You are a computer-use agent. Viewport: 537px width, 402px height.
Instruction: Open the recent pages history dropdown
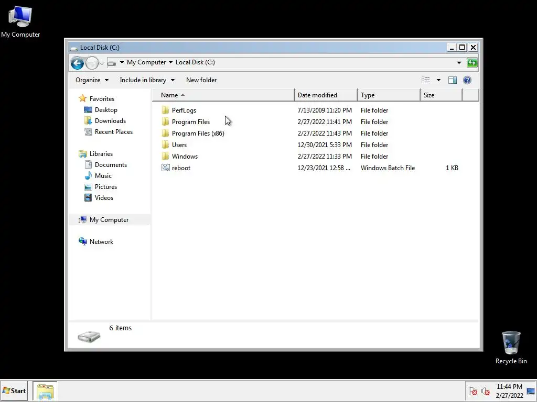[x=102, y=63]
